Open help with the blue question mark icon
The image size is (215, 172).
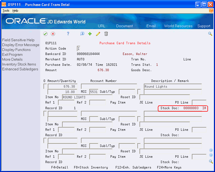click(68, 34)
